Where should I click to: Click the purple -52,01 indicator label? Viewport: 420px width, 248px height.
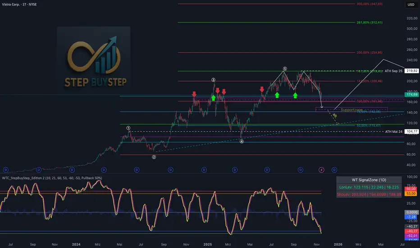coord(411,236)
